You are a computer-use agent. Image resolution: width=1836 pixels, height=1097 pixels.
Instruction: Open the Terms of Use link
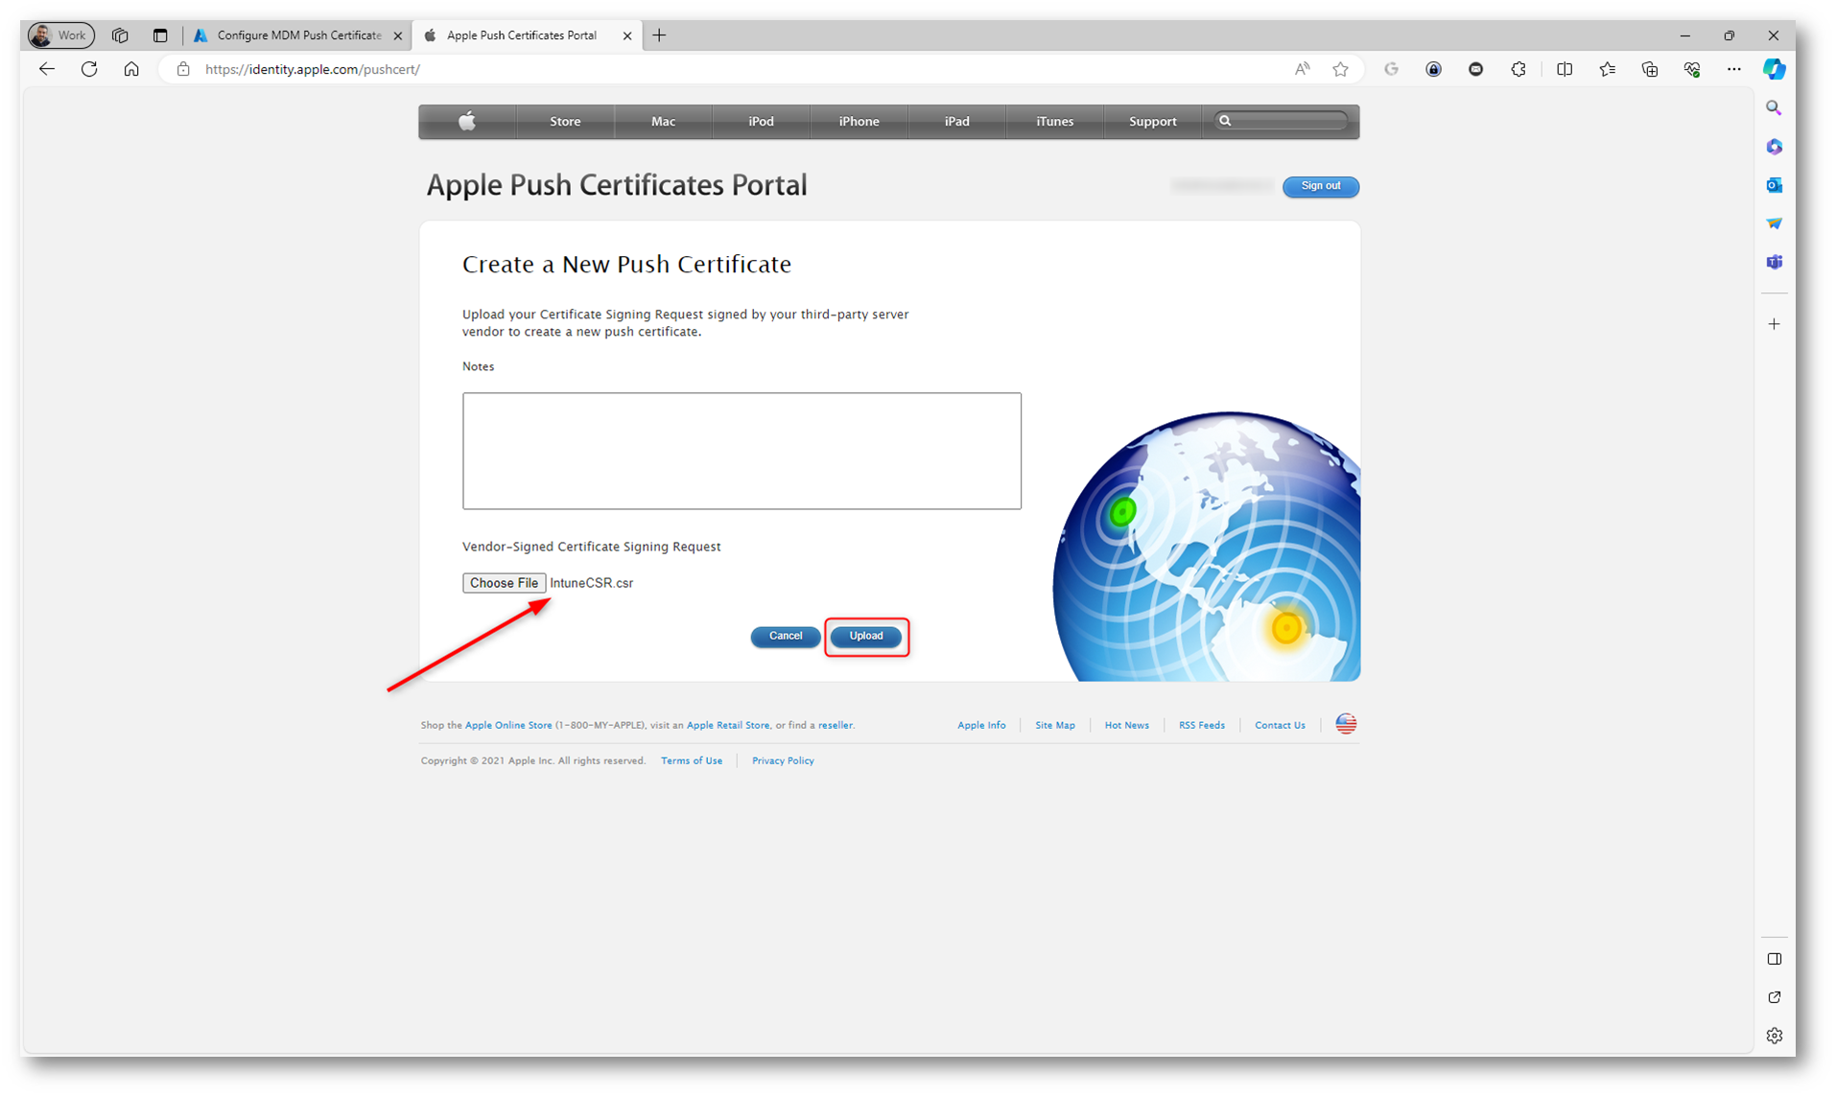(692, 760)
